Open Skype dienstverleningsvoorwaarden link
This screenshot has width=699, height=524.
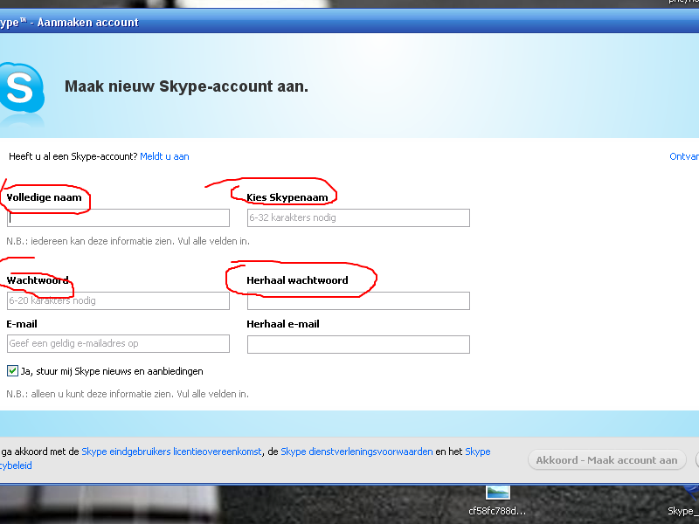click(x=356, y=452)
